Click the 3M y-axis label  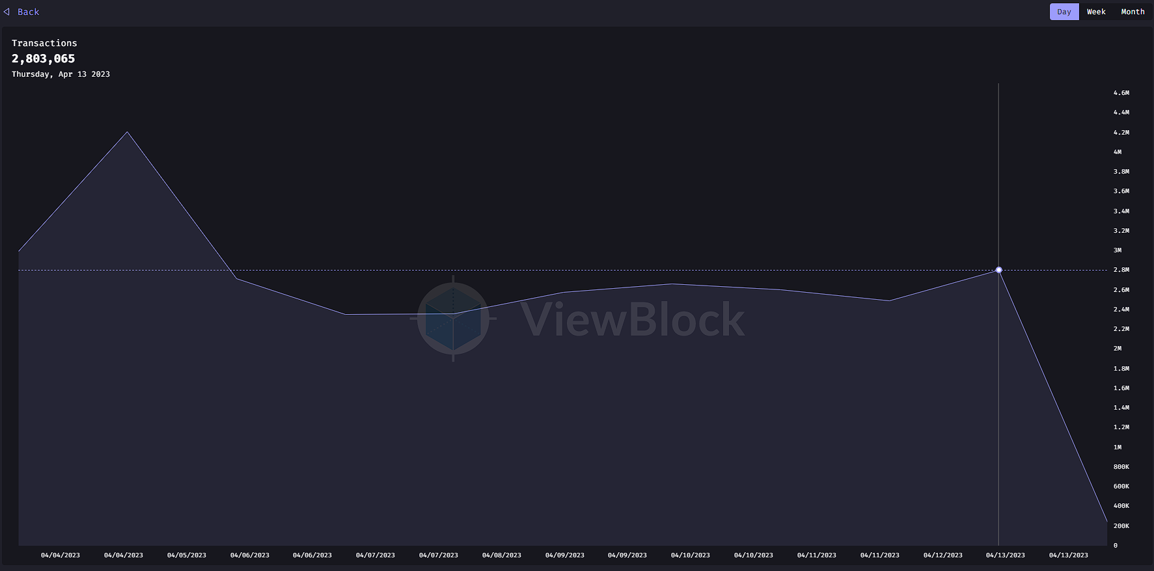(x=1118, y=250)
